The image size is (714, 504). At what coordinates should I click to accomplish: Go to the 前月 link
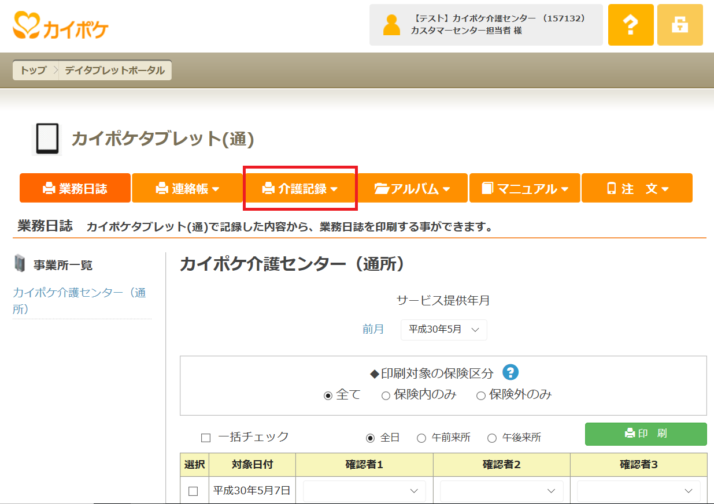373,329
